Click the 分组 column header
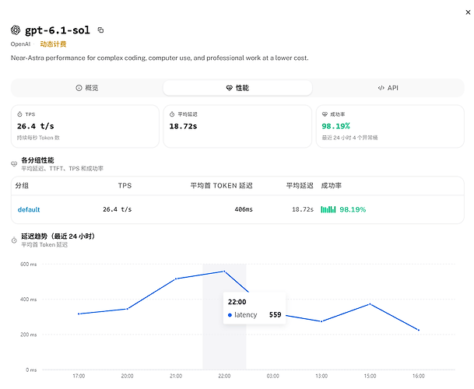Image resolution: width=474 pixels, height=389 pixels. point(22,186)
